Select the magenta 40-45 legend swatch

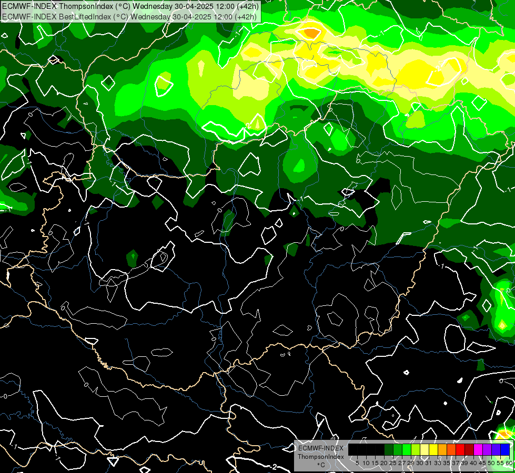[x=478, y=449]
